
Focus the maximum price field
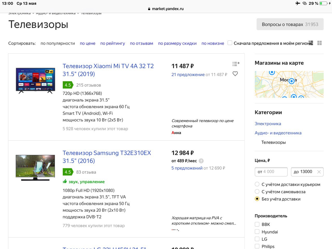point(307,172)
